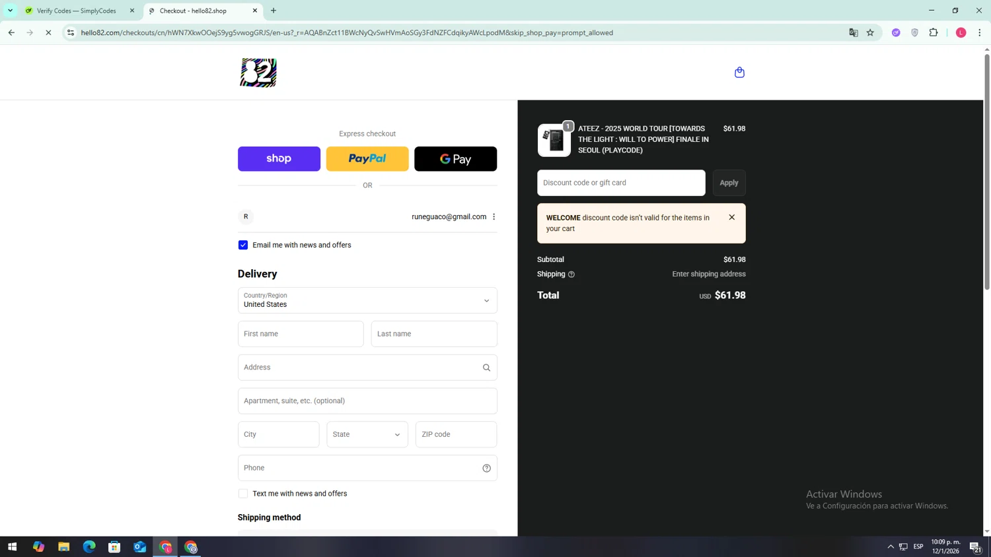Uncheck Email me with news and offers

tap(243, 245)
